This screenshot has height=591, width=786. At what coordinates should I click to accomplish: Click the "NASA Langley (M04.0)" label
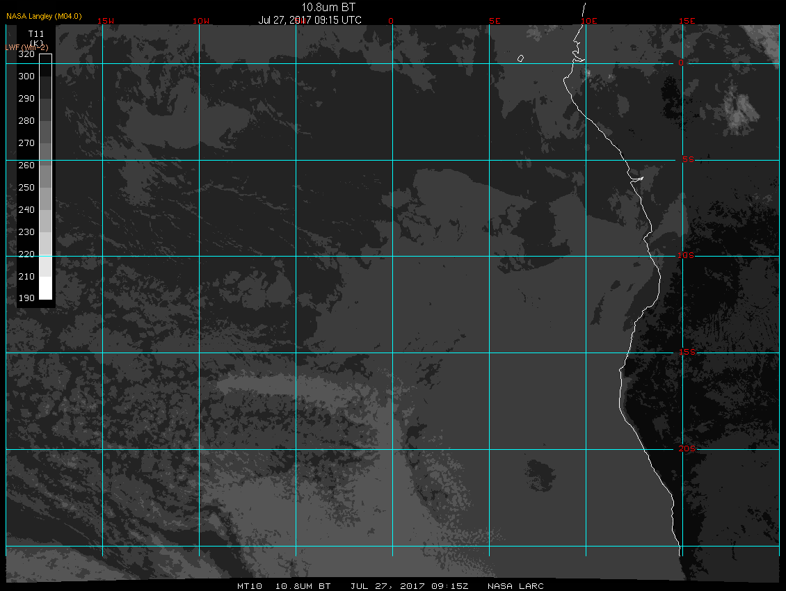[44, 16]
